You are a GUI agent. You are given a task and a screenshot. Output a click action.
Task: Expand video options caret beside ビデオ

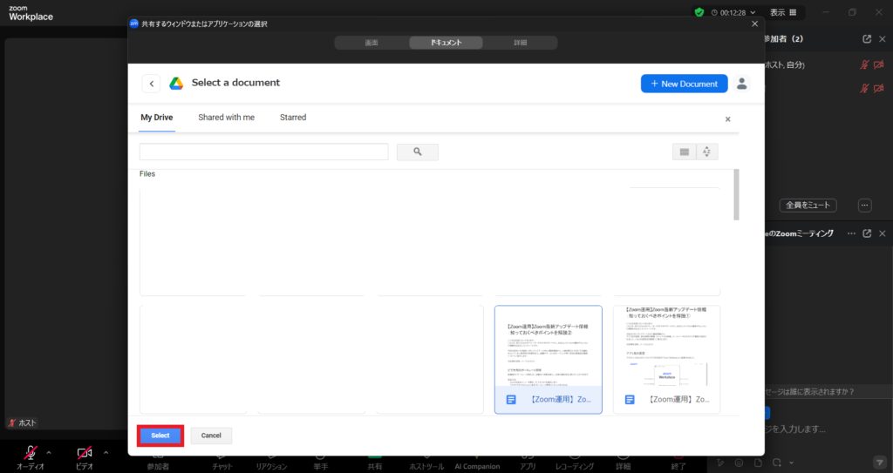point(106,452)
